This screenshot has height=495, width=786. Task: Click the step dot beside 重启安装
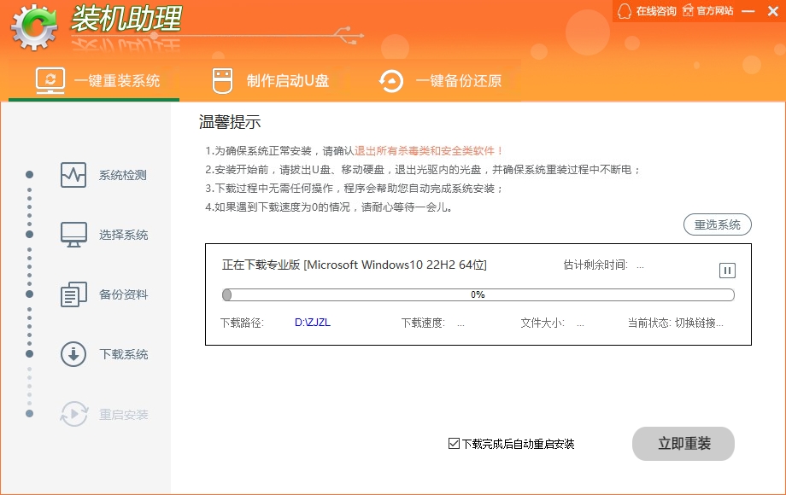[x=30, y=413]
